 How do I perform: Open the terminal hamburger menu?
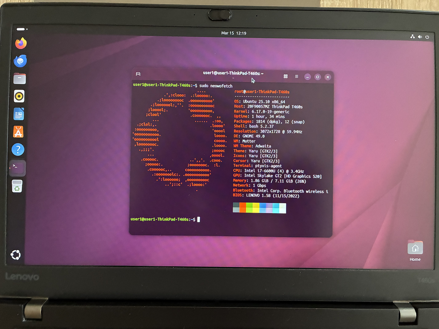(x=296, y=76)
